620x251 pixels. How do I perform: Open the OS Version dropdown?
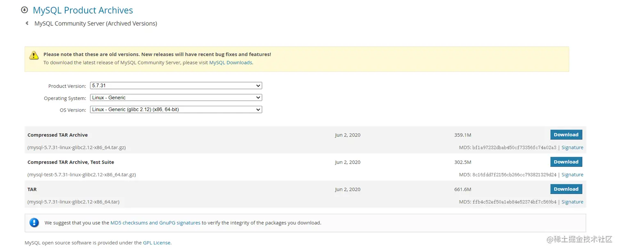pyautogui.click(x=176, y=110)
